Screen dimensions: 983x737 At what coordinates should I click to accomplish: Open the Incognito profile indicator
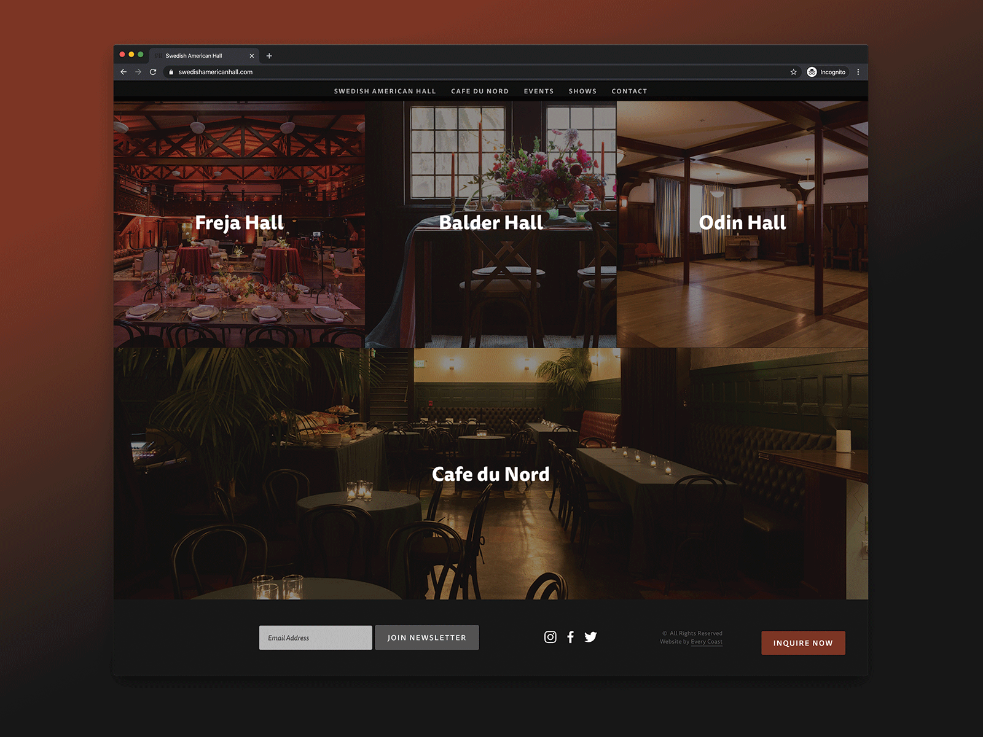pyautogui.click(x=827, y=72)
